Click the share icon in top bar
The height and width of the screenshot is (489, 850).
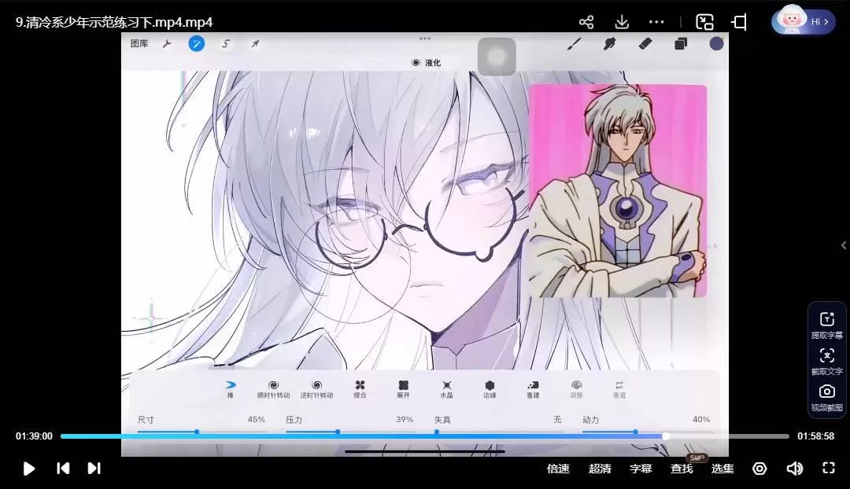pos(586,22)
